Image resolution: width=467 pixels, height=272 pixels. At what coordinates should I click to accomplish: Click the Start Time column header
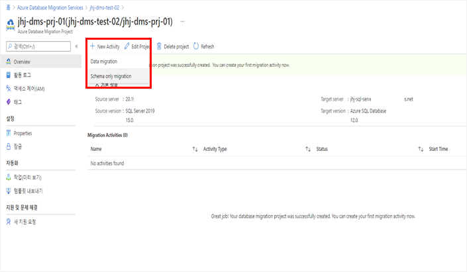point(438,149)
